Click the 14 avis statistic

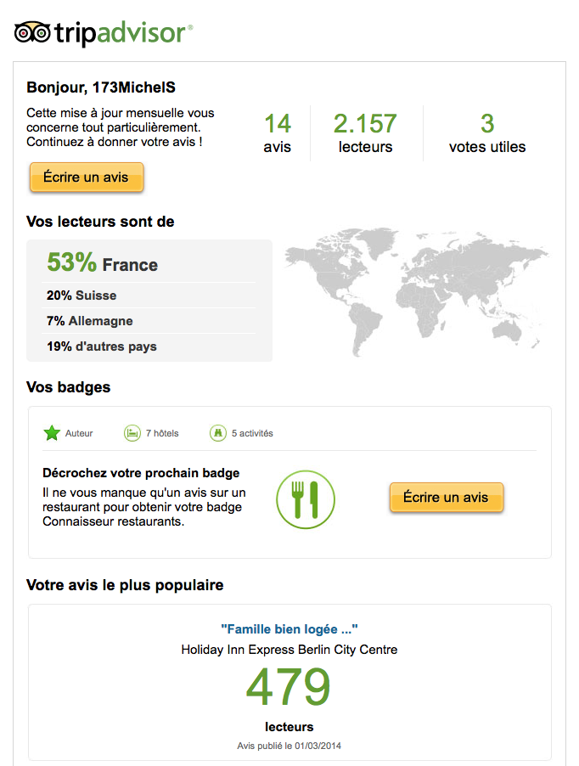pos(277,133)
